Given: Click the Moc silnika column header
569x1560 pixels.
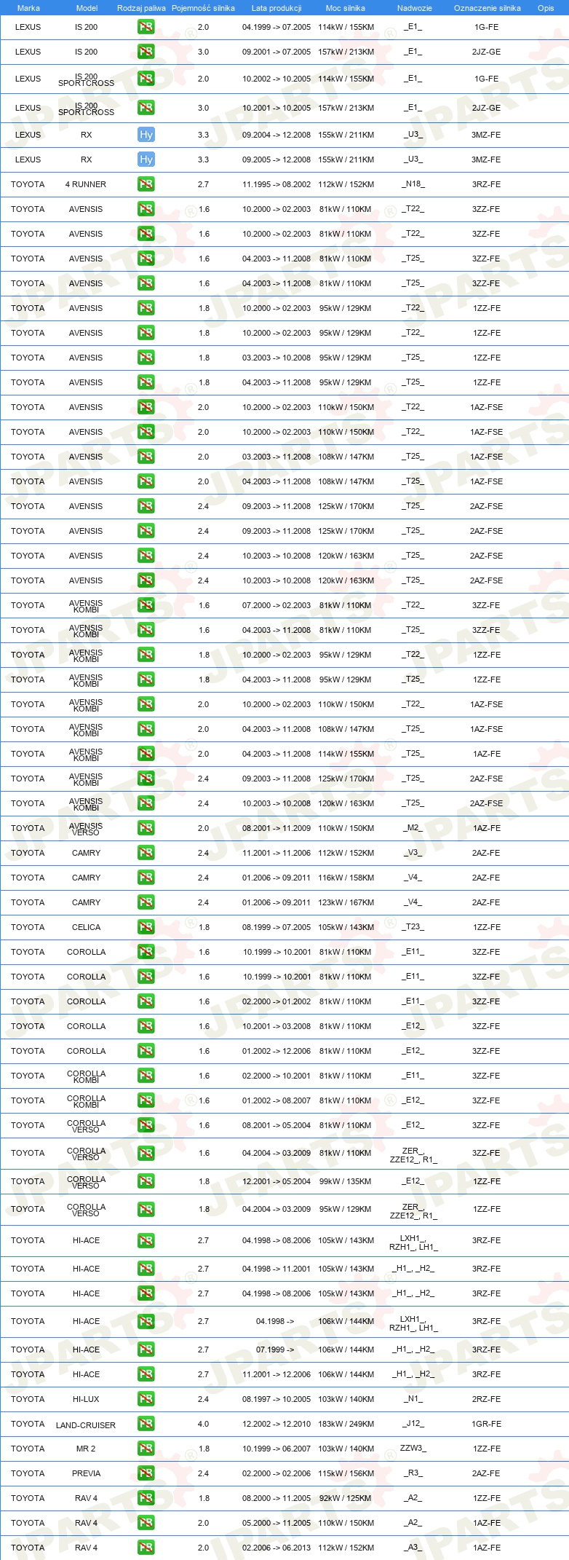Looking at the screenshot, I should 346,8.
